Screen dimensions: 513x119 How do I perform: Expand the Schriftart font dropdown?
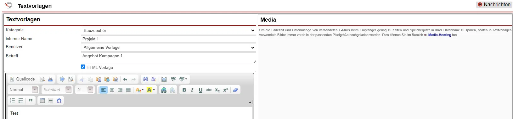tap(57, 90)
